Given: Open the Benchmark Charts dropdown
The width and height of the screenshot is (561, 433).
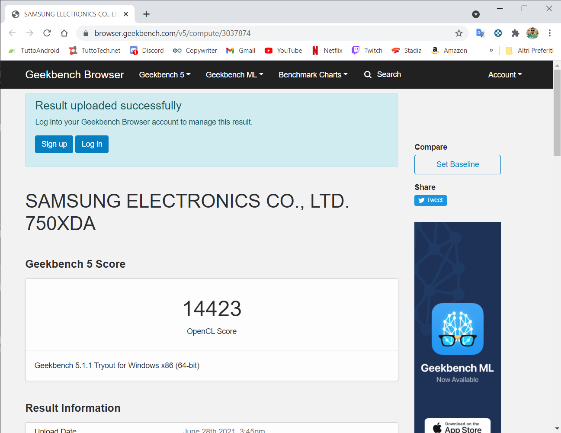Looking at the screenshot, I should point(313,75).
